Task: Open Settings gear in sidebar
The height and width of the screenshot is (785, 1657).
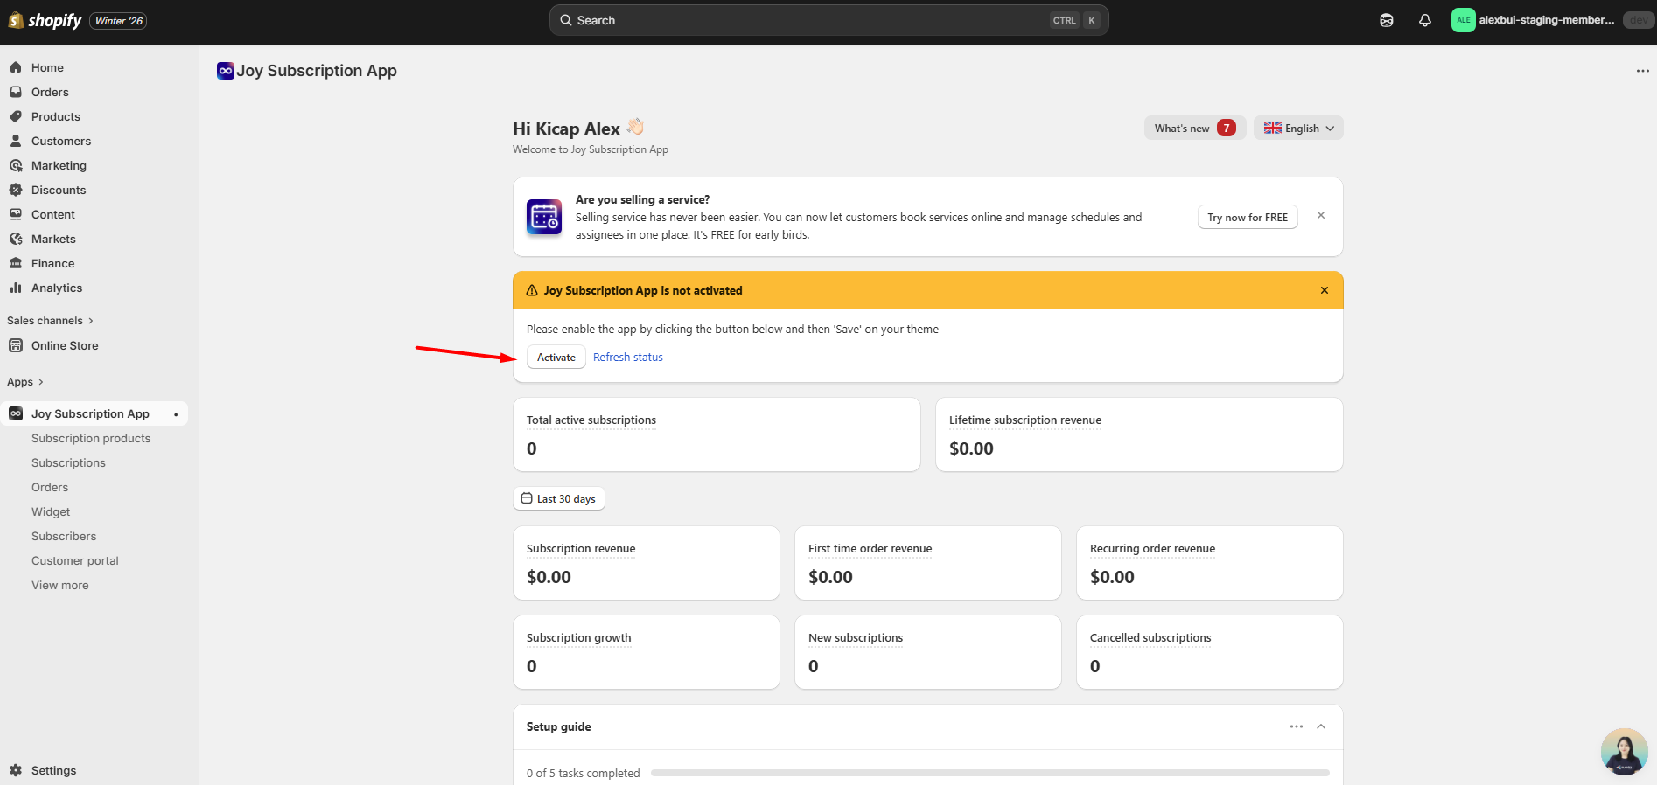Action: tap(16, 770)
